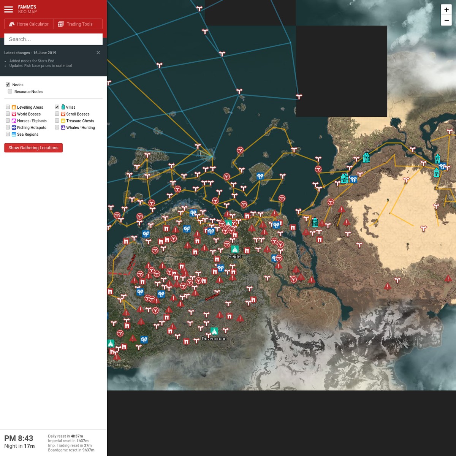Click the Fishing Hotspots fish icon
The width and height of the screenshot is (456, 456).
point(14,127)
